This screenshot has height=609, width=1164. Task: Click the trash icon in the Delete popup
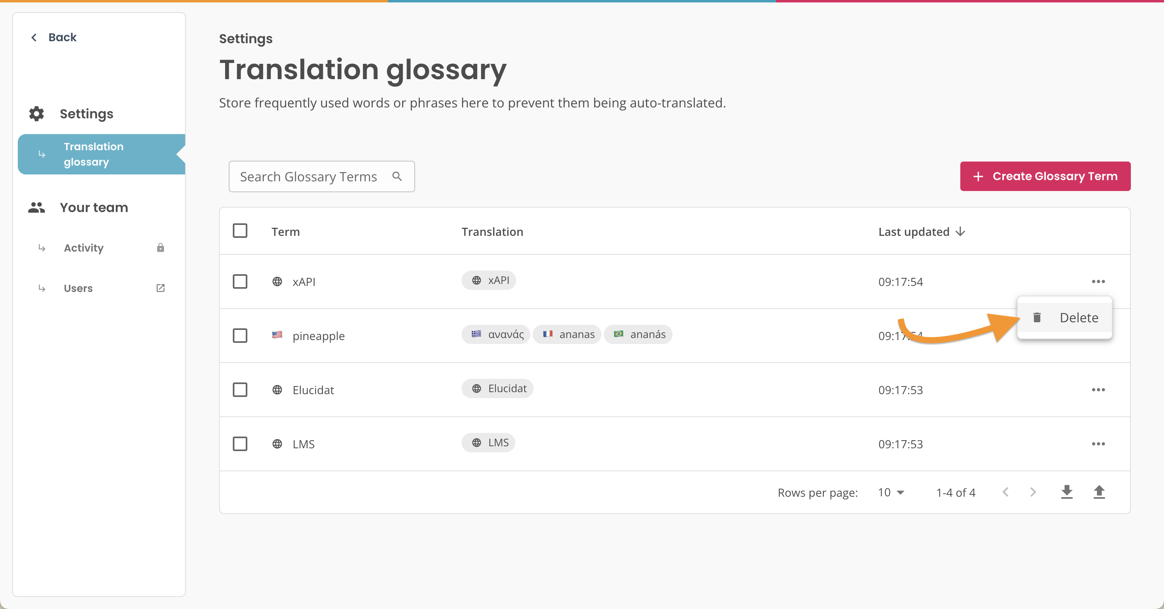point(1037,317)
